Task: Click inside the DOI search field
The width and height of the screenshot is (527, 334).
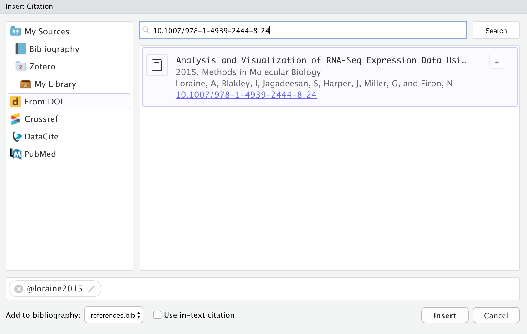Action: click(303, 30)
